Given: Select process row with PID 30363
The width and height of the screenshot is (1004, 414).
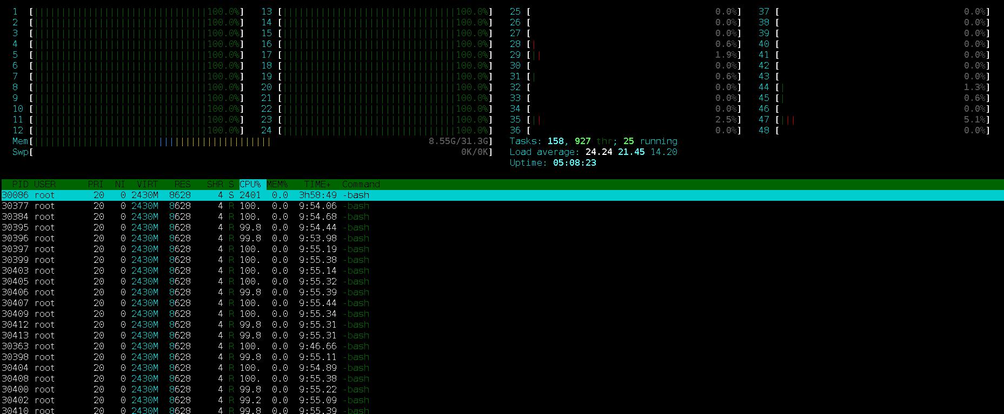Looking at the screenshot, I should [502, 346].
